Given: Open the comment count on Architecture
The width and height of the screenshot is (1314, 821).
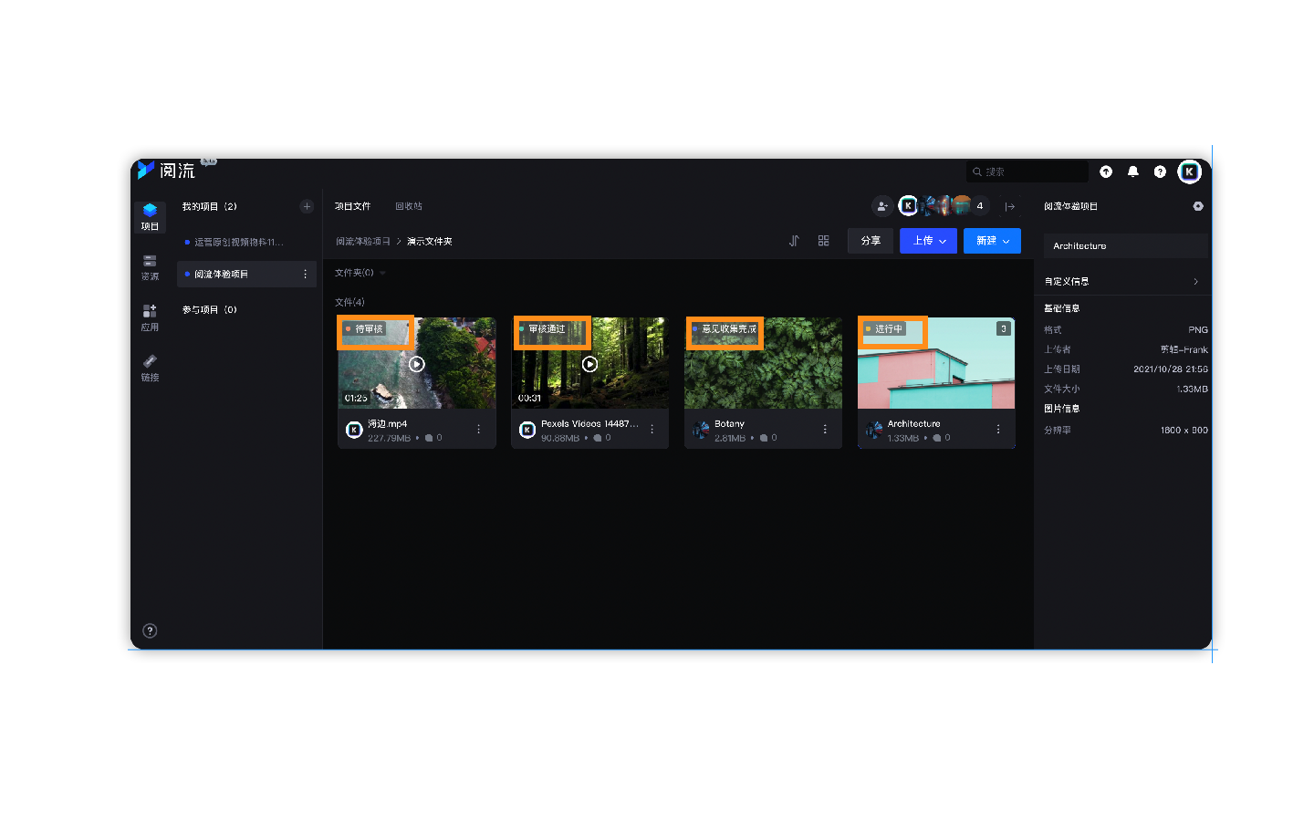Looking at the screenshot, I should coord(942,438).
